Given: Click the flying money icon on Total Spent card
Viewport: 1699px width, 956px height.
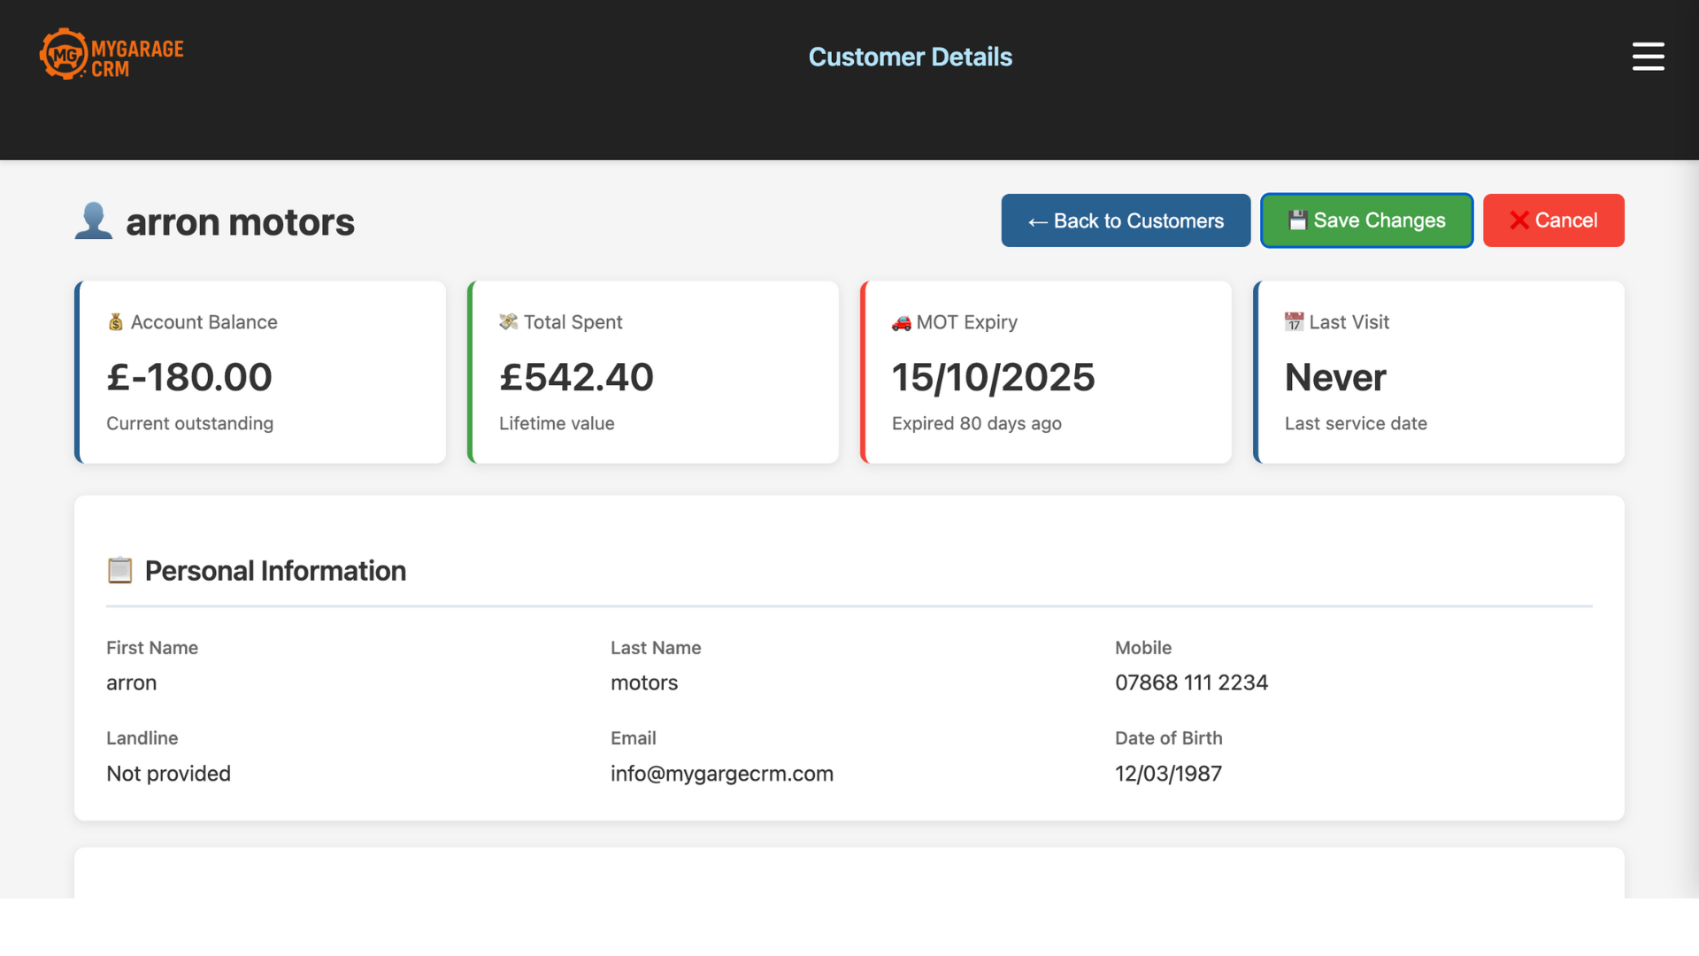Looking at the screenshot, I should click(508, 321).
